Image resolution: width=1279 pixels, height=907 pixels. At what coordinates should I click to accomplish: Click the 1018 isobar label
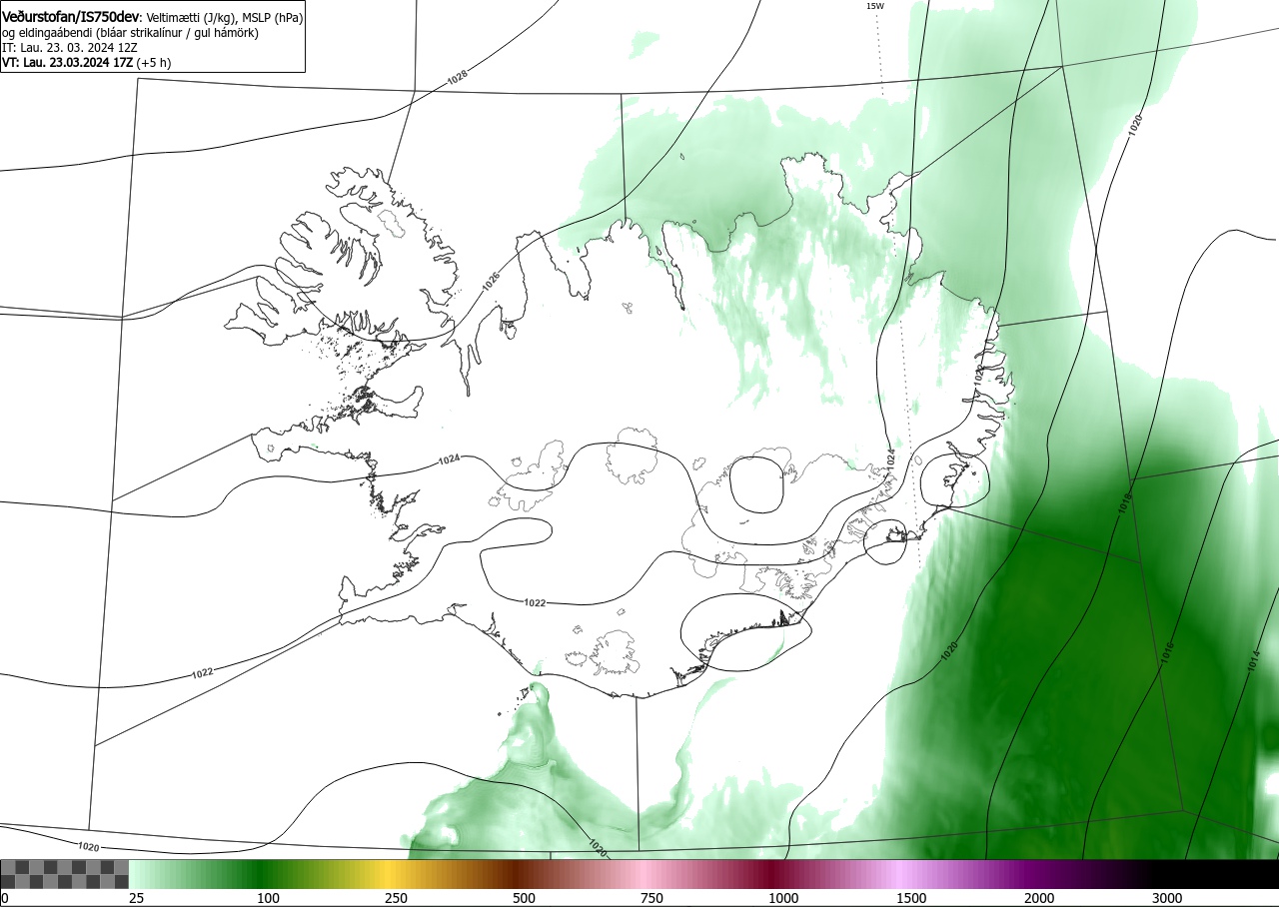tap(1124, 503)
